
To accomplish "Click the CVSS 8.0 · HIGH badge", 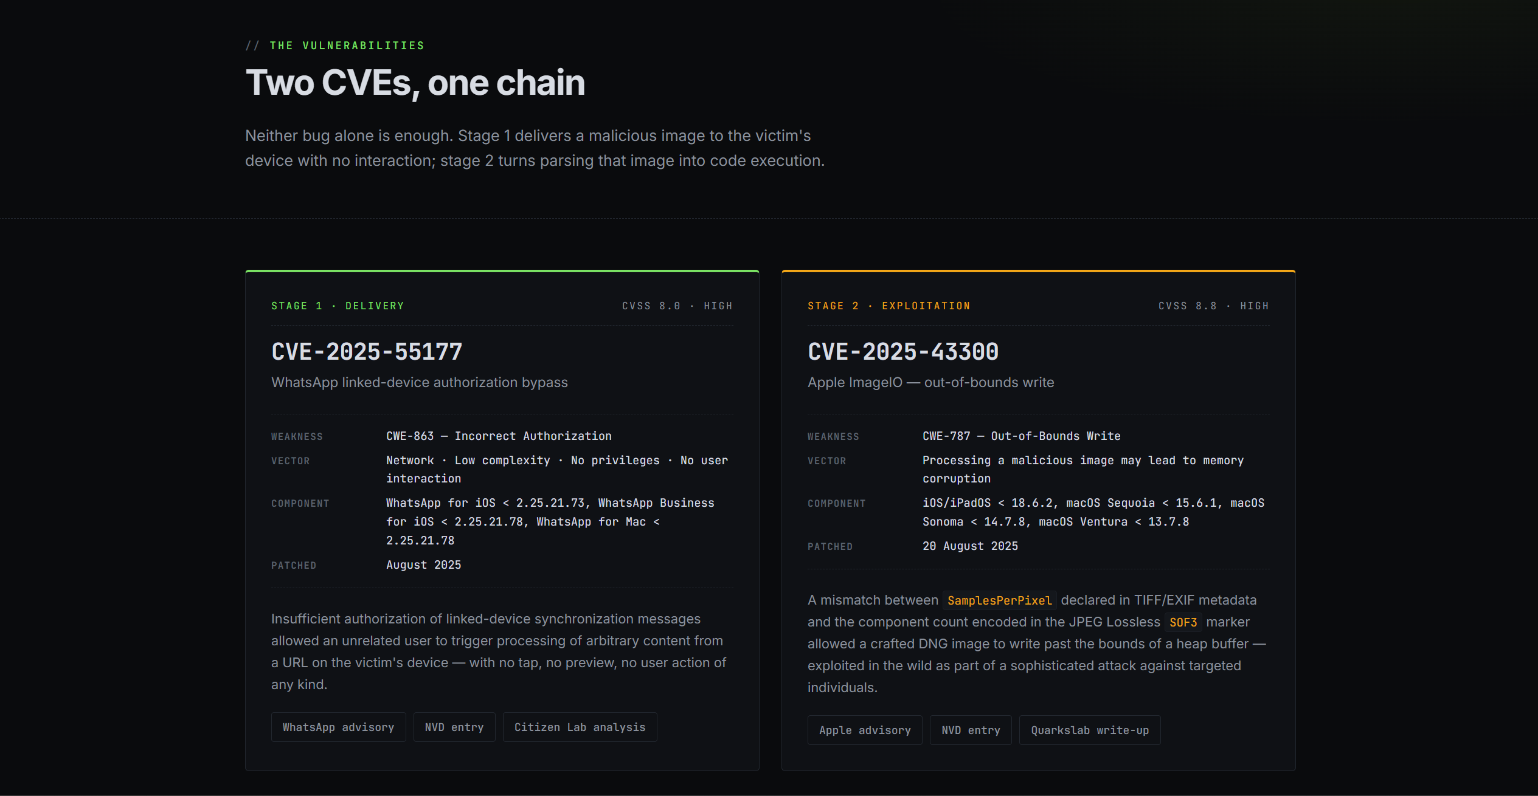I will point(677,306).
